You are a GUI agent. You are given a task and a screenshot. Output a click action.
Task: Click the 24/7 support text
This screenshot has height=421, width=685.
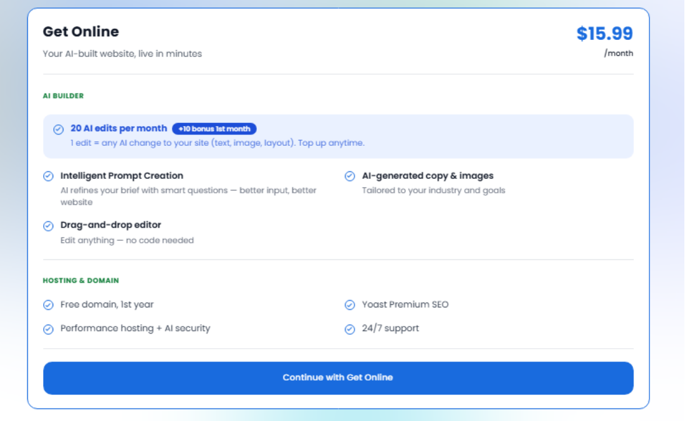[x=390, y=328]
